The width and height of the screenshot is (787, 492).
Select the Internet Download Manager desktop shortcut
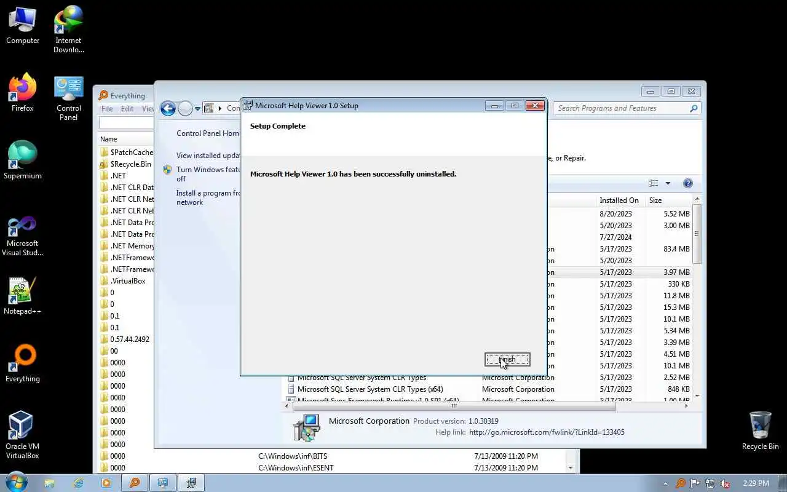coord(69,30)
